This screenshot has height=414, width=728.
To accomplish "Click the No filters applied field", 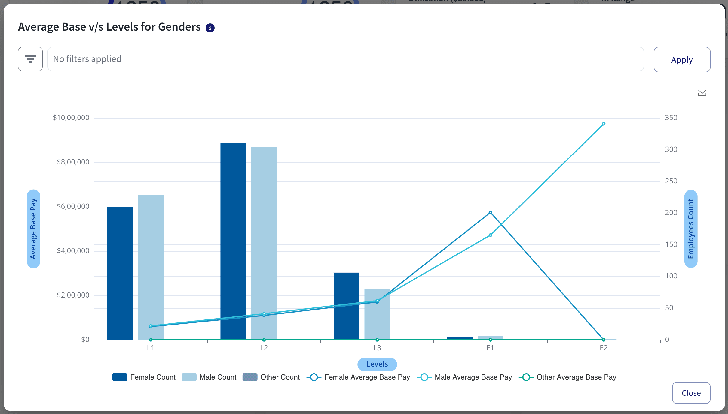I will 346,59.
